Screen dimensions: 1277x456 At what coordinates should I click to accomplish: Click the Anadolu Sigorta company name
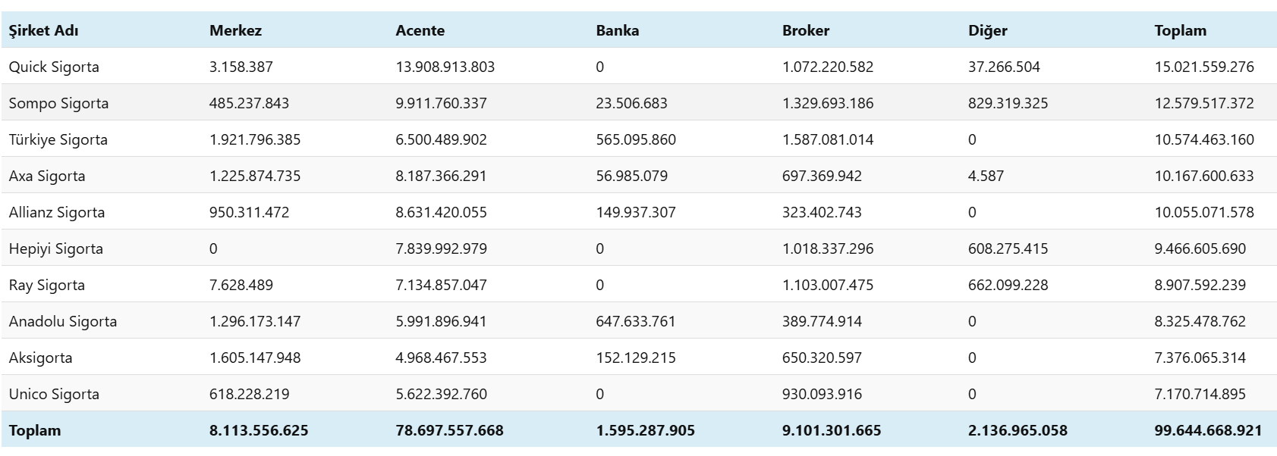tap(63, 321)
